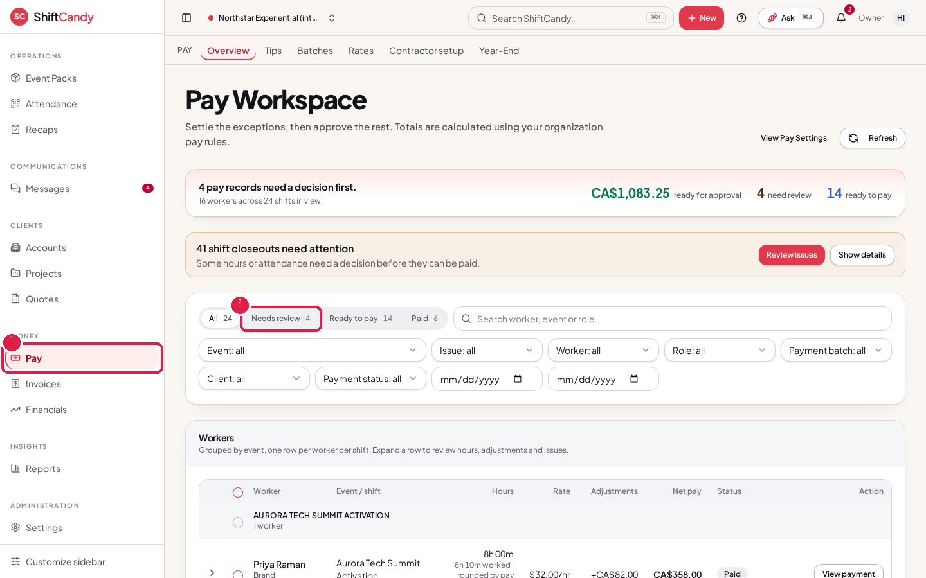Open Reports under Insights

coord(82,469)
